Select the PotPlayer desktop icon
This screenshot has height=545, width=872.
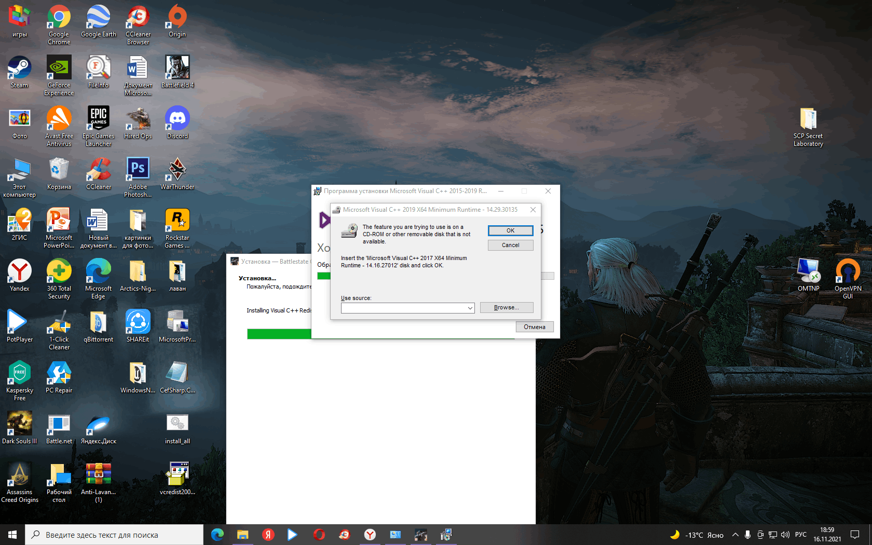coord(20,326)
